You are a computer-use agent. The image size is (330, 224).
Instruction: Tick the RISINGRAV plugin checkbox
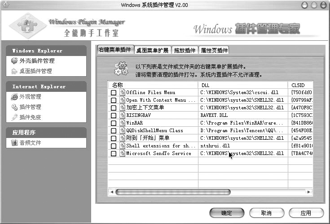(x=114, y=116)
